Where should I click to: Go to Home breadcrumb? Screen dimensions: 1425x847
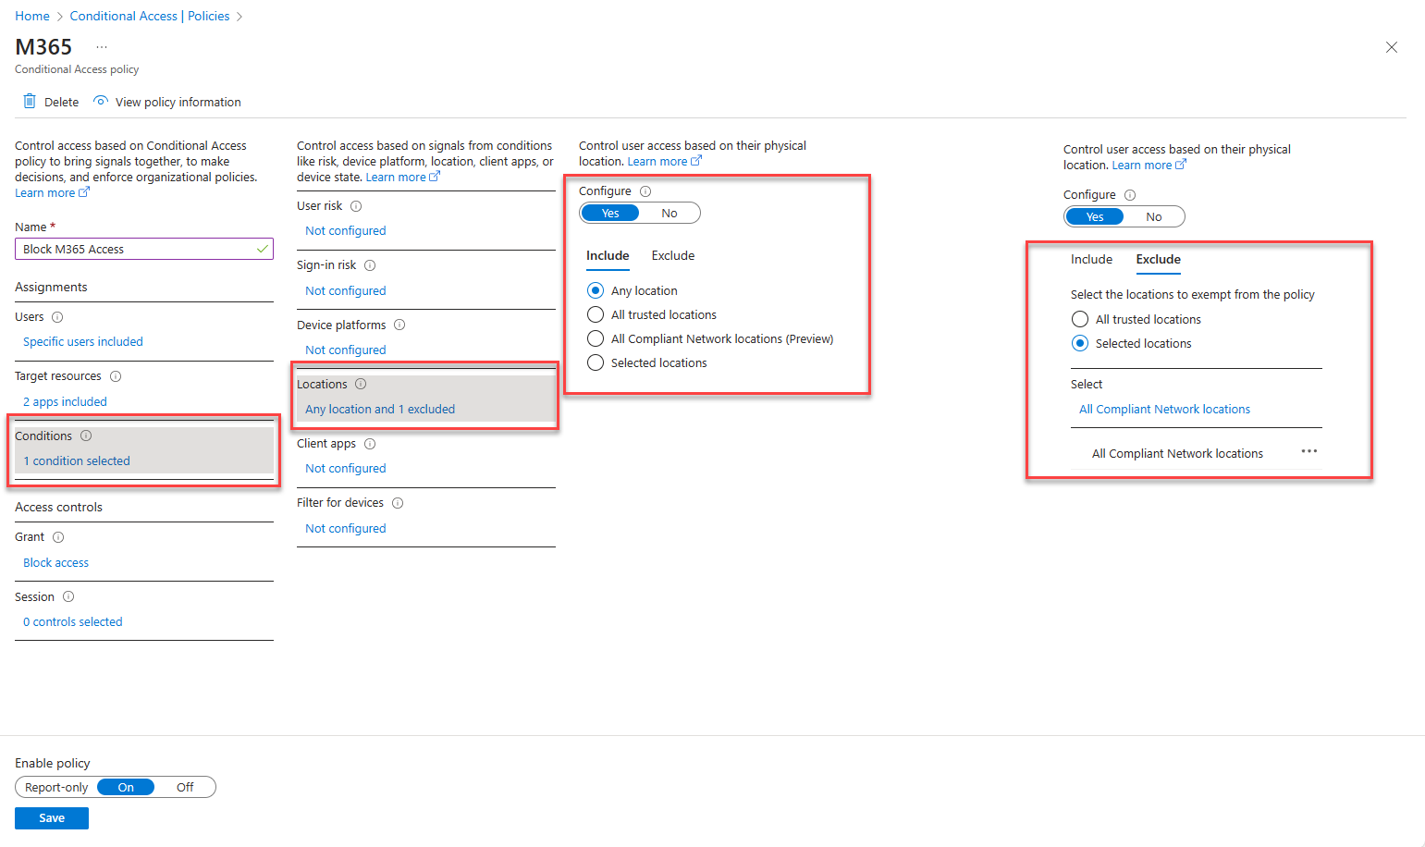pyautogui.click(x=32, y=17)
